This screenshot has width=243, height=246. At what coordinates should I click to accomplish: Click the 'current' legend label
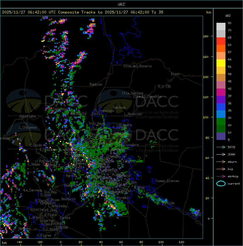tap(234, 184)
